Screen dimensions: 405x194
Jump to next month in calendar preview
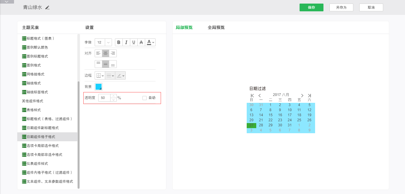(x=302, y=95)
